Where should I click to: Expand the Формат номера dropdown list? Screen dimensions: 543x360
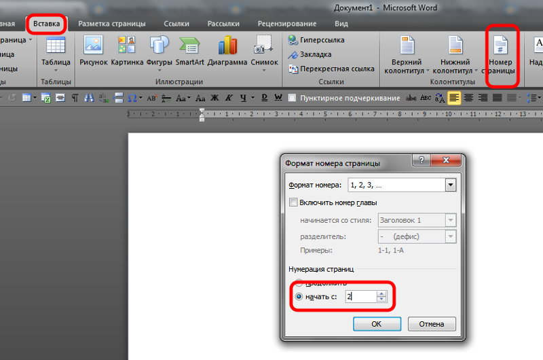coord(451,185)
